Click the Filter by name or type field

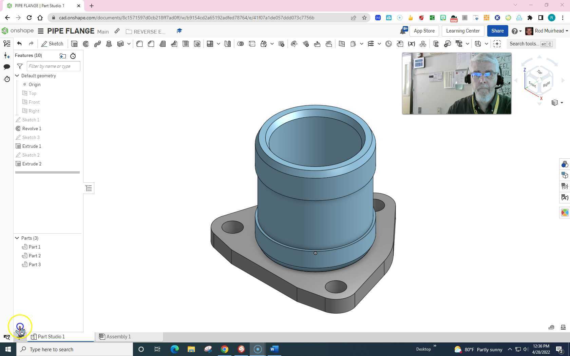click(53, 66)
